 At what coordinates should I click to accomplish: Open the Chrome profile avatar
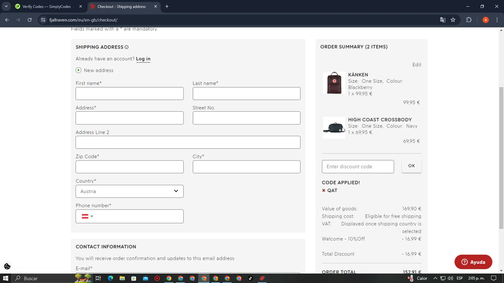coord(486,20)
